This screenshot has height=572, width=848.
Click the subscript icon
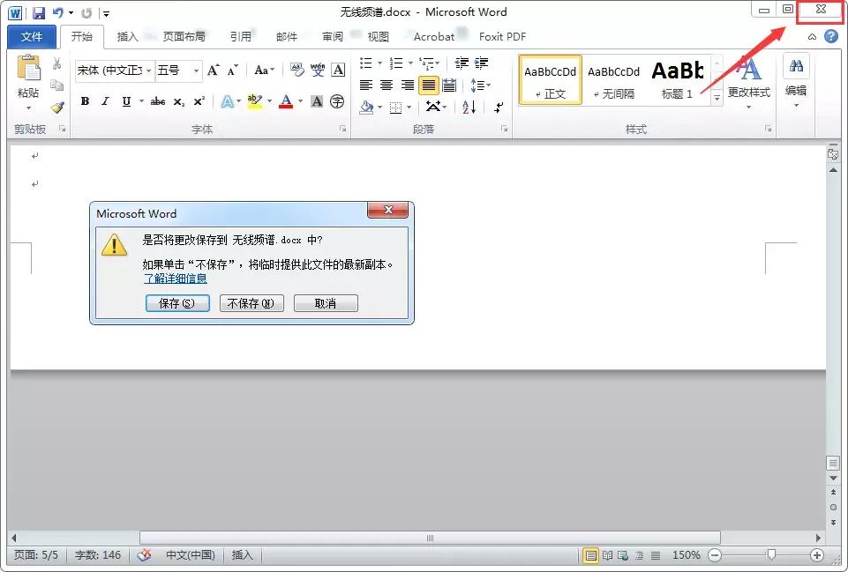pos(178,101)
